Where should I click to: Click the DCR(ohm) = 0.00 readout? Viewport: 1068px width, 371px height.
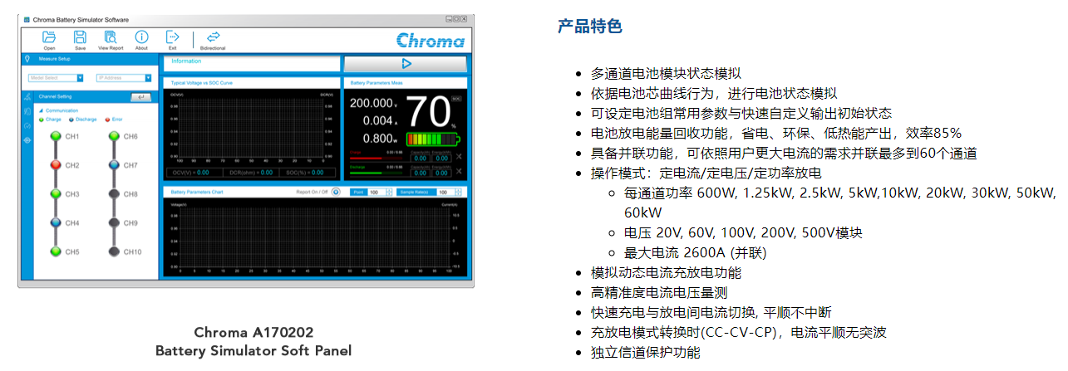249,172
